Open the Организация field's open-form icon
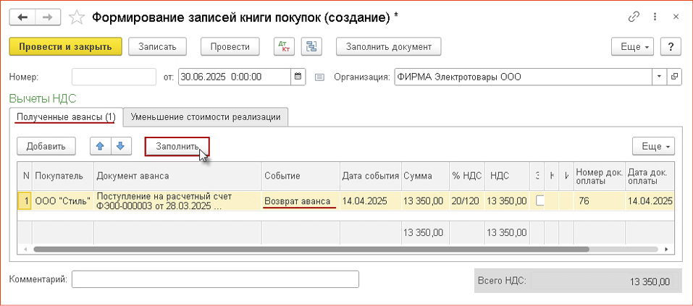 coord(674,76)
